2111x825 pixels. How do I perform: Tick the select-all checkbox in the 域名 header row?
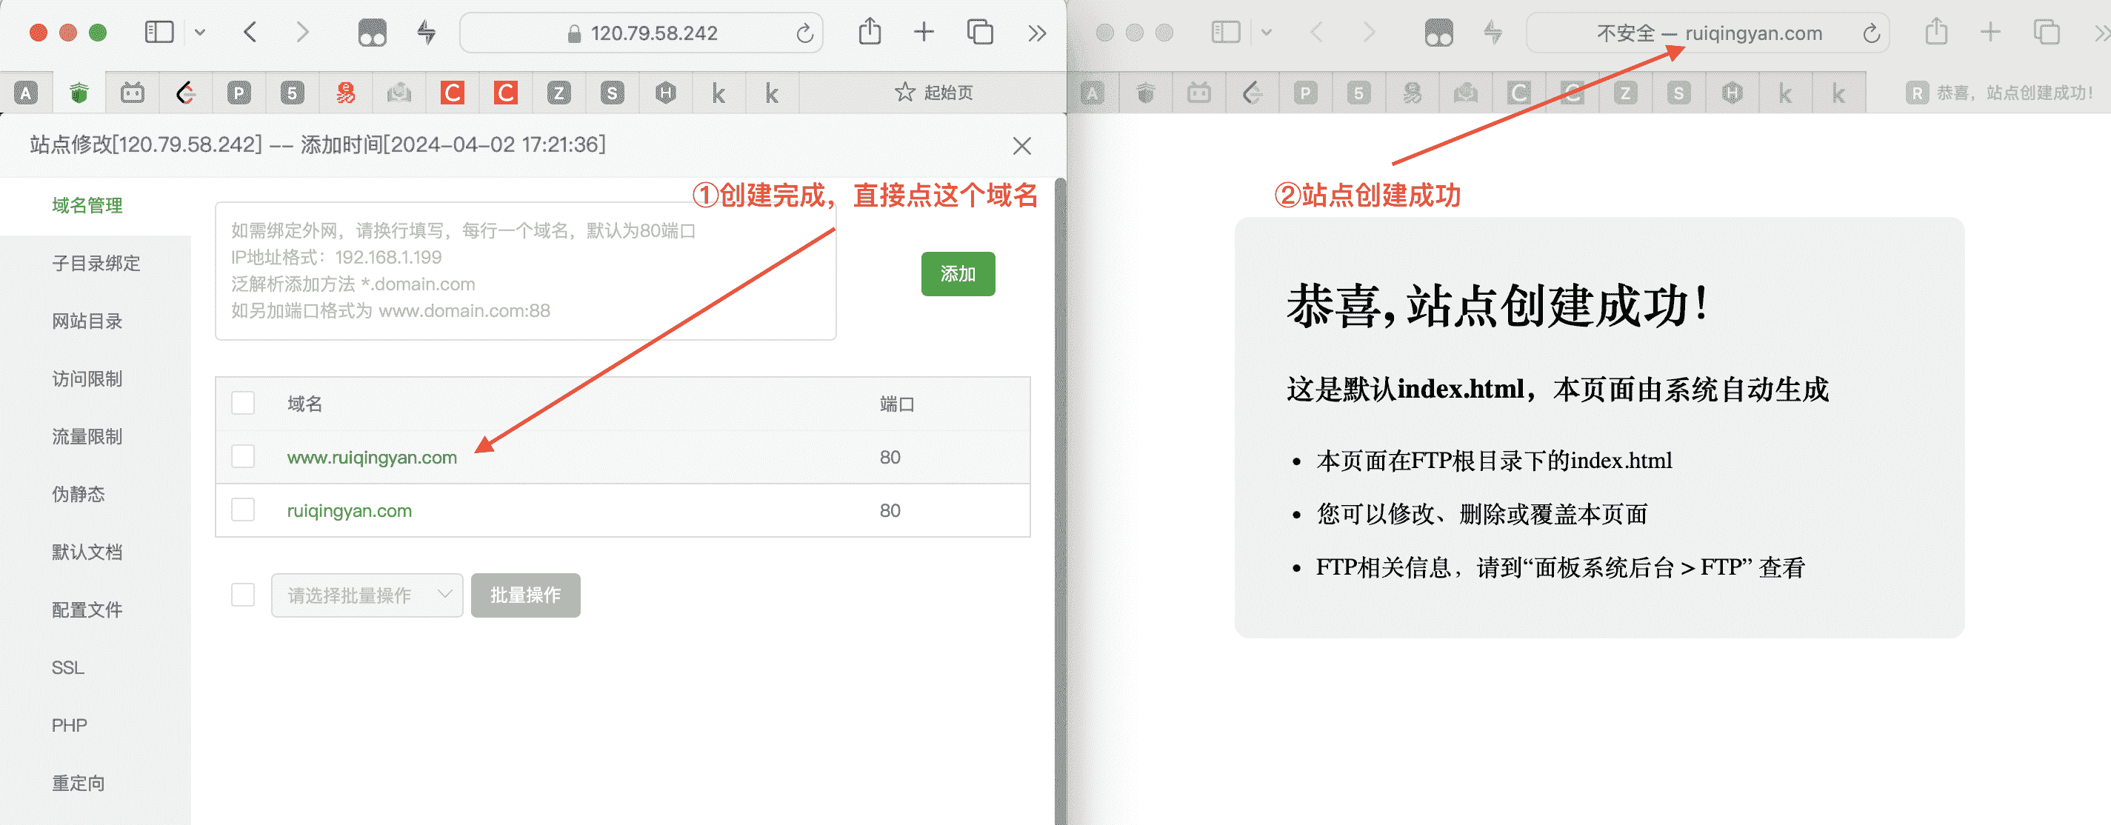click(242, 403)
